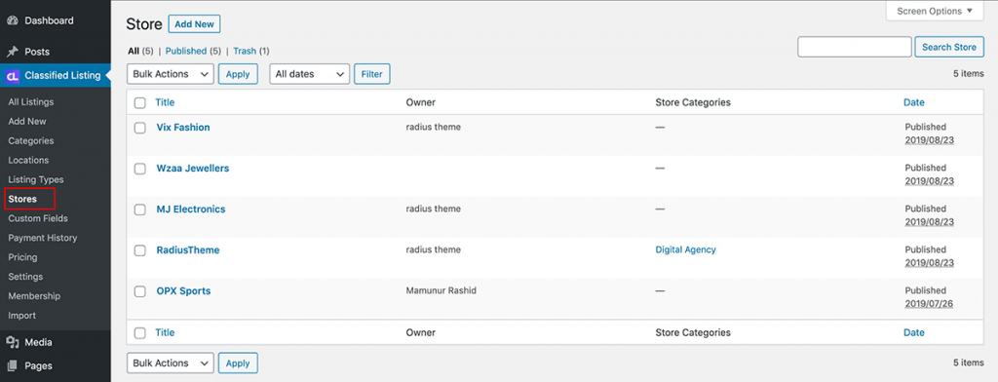
Task: Click the store search input field
Action: pos(854,47)
